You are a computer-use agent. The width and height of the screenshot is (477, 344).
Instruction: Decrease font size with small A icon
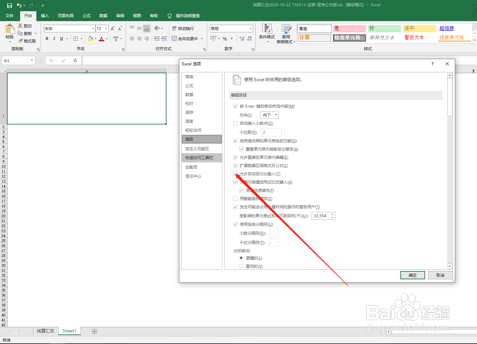click(120, 29)
